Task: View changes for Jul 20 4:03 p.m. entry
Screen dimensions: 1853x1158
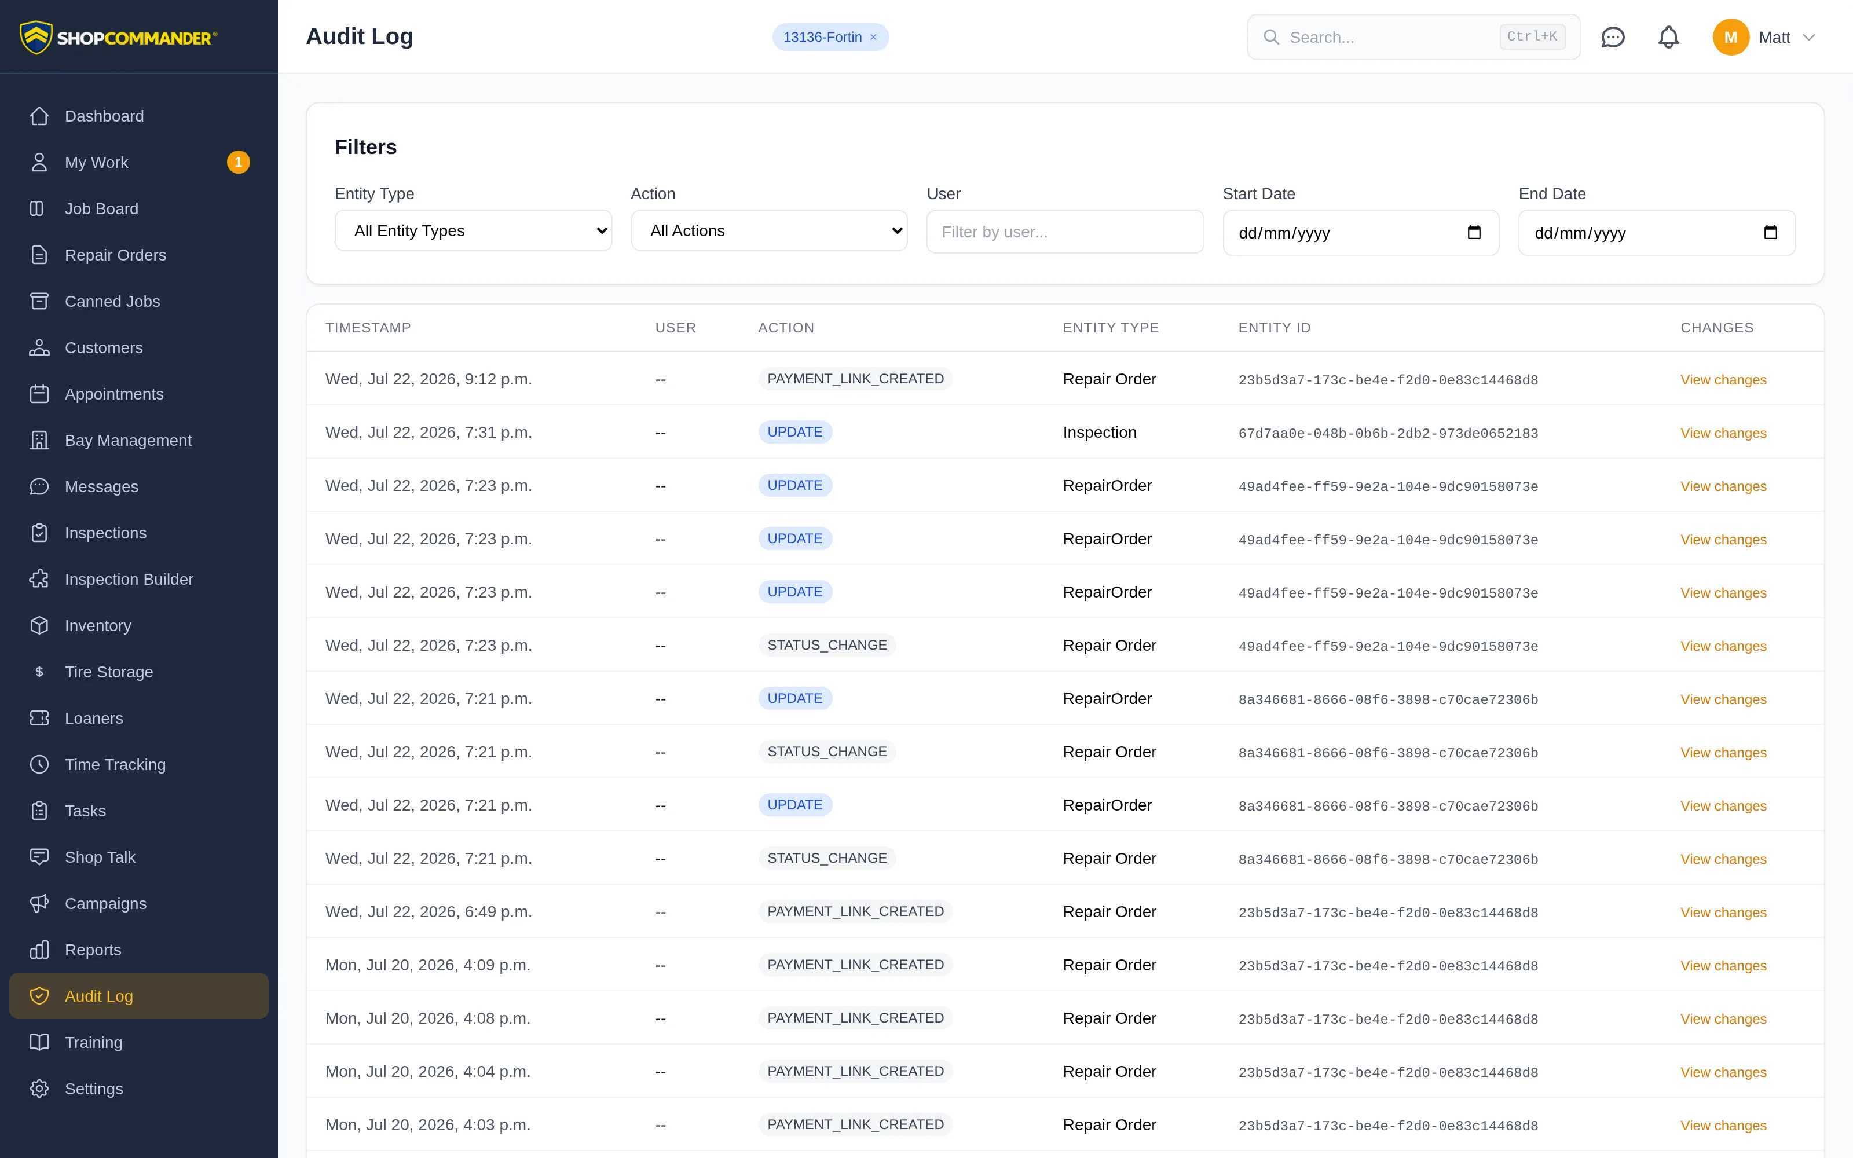Action: (1723, 1125)
